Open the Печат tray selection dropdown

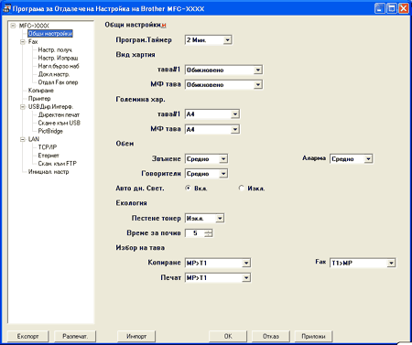218,277
